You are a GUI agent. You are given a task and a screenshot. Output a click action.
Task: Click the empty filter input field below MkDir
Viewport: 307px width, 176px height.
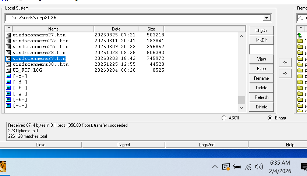click(x=261, y=50)
